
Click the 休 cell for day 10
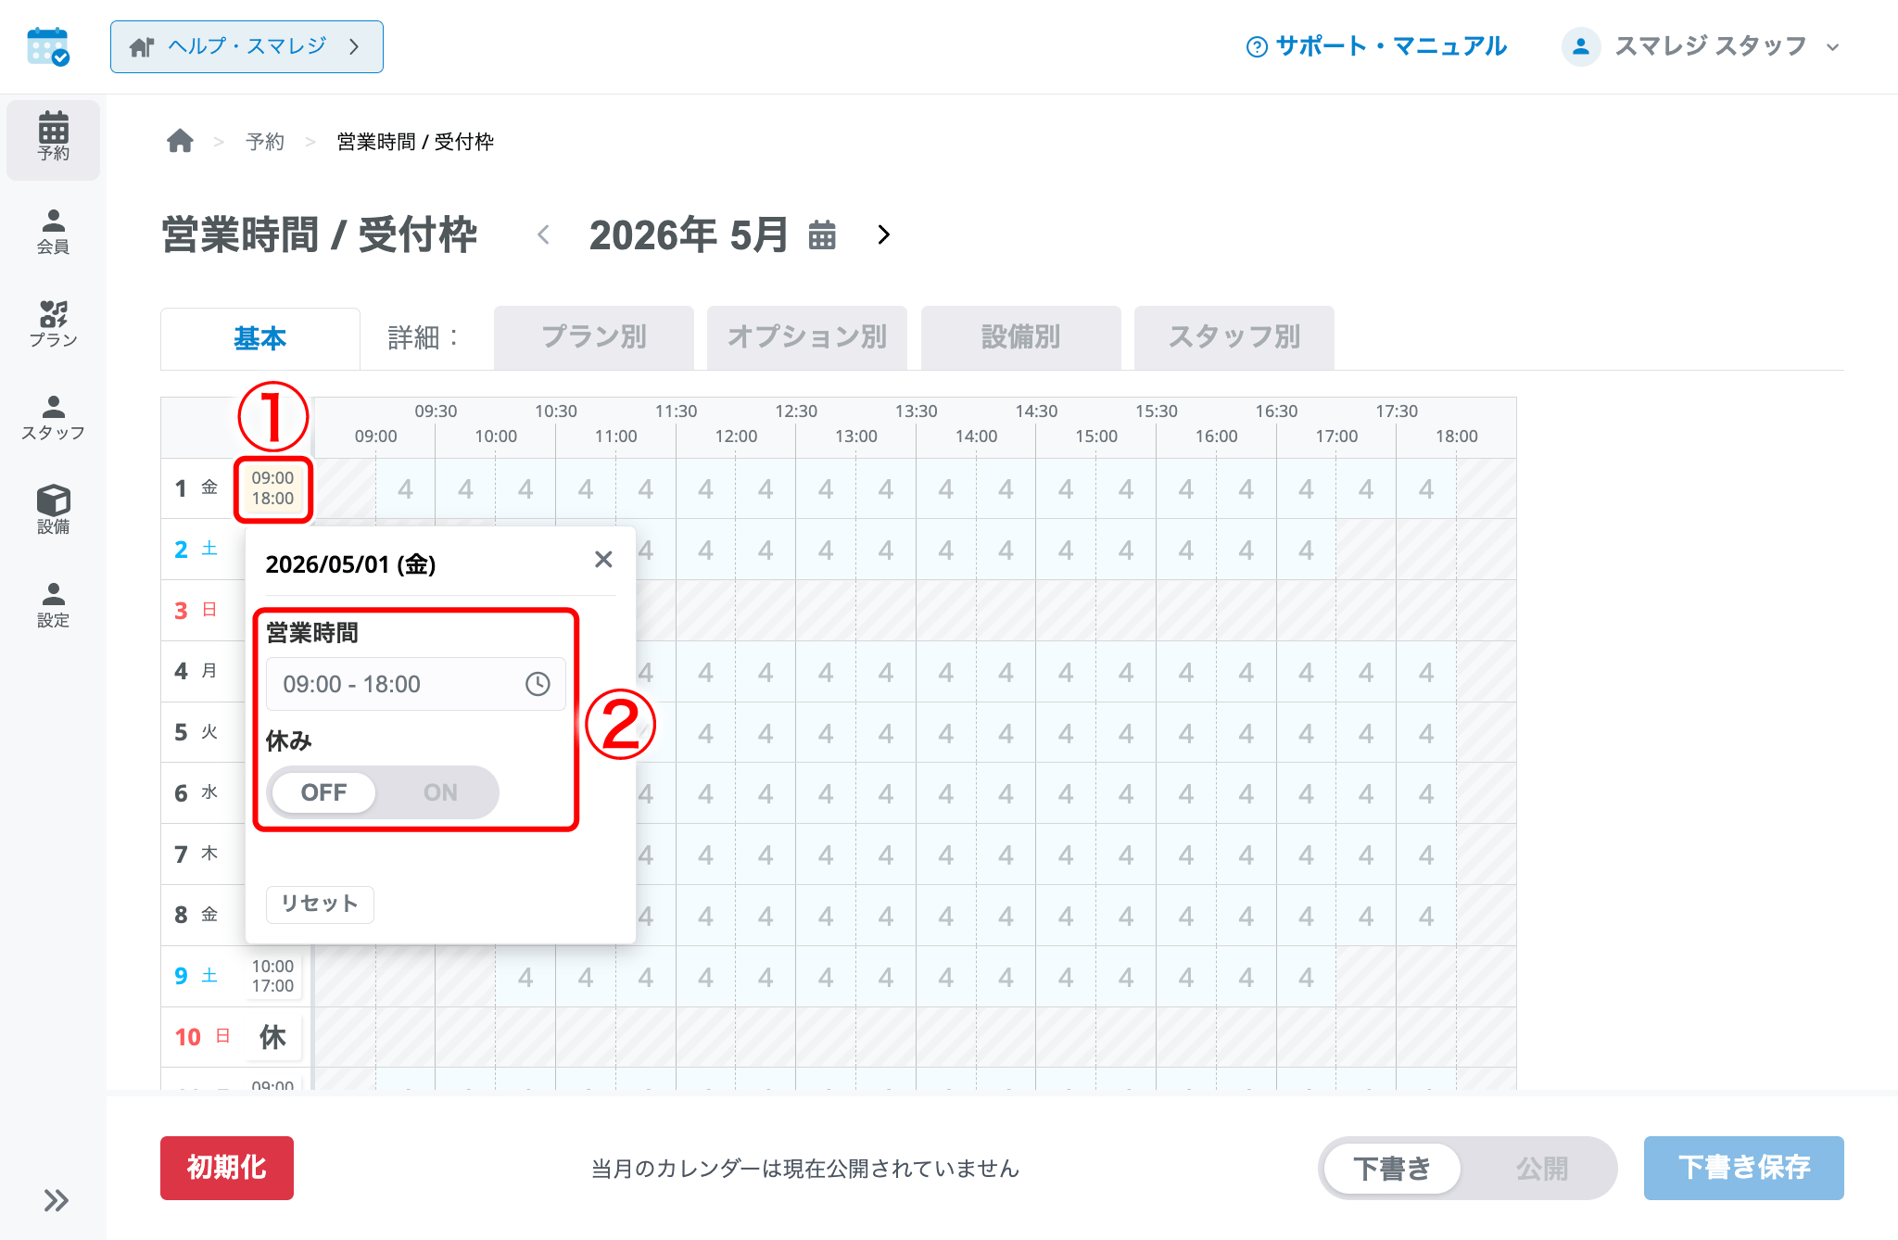coord(272,1037)
